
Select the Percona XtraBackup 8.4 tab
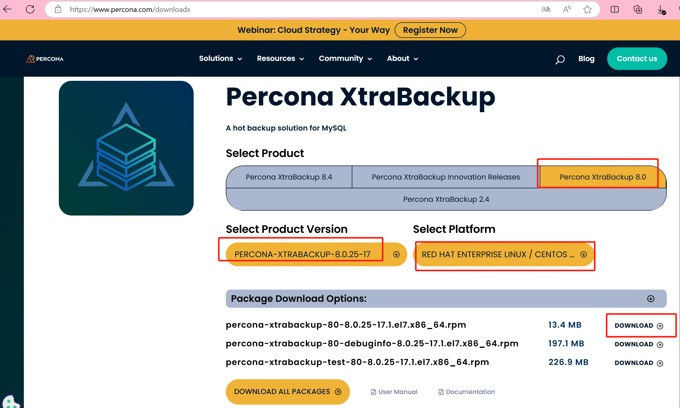pos(289,177)
